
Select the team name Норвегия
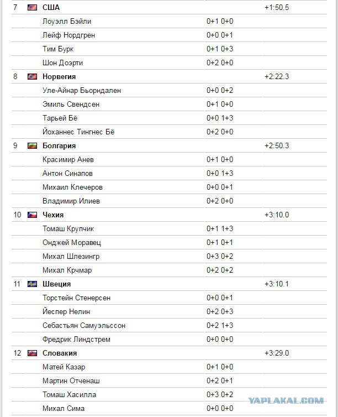click(59, 76)
